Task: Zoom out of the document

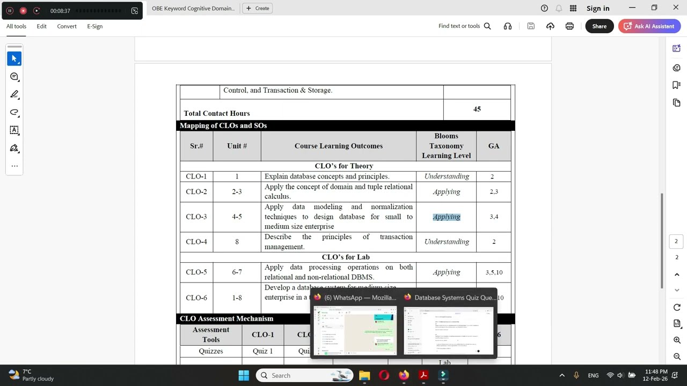Action: tap(677, 357)
